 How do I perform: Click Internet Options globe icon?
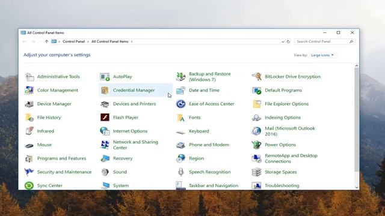coord(105,131)
